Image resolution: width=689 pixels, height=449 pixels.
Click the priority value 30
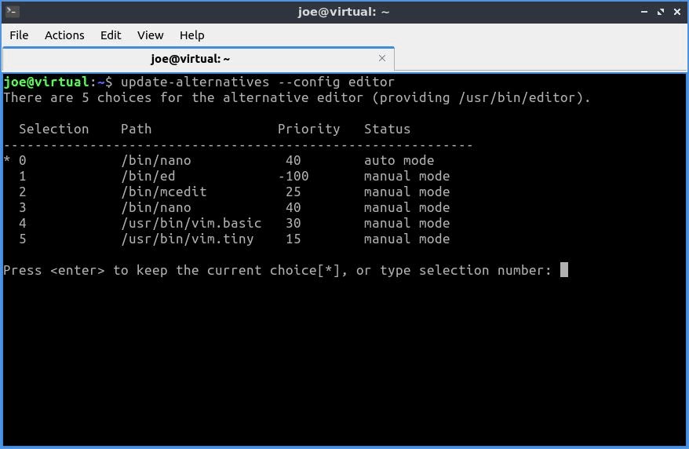click(x=293, y=223)
